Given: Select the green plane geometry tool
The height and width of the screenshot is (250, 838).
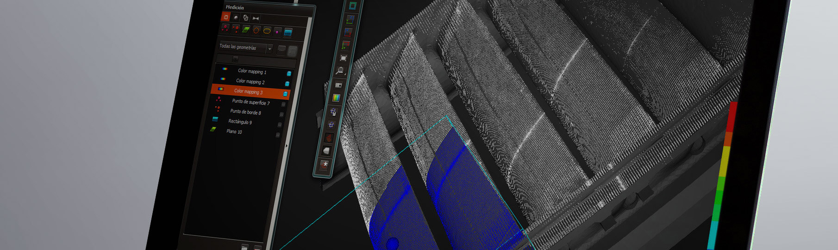Looking at the screenshot, I should point(246,30).
